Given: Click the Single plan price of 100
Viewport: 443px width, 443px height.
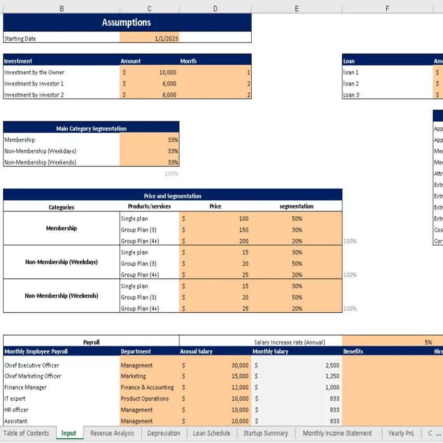Looking at the screenshot, I should click(215, 218).
